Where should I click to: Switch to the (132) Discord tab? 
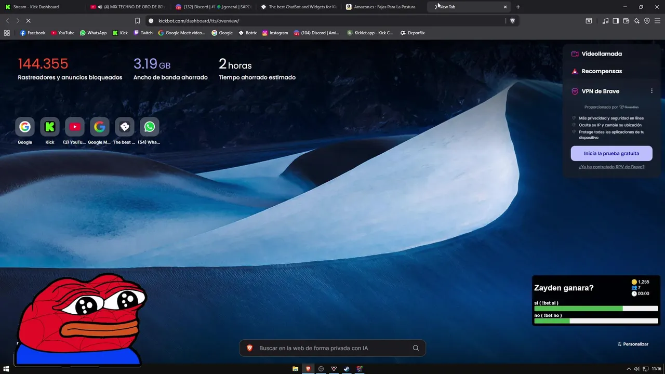212,7
